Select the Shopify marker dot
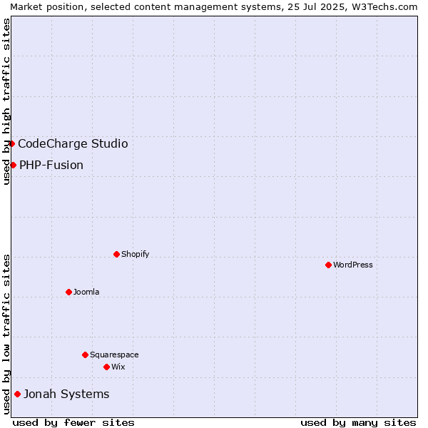The height and width of the screenshot is (428, 428). tap(116, 255)
